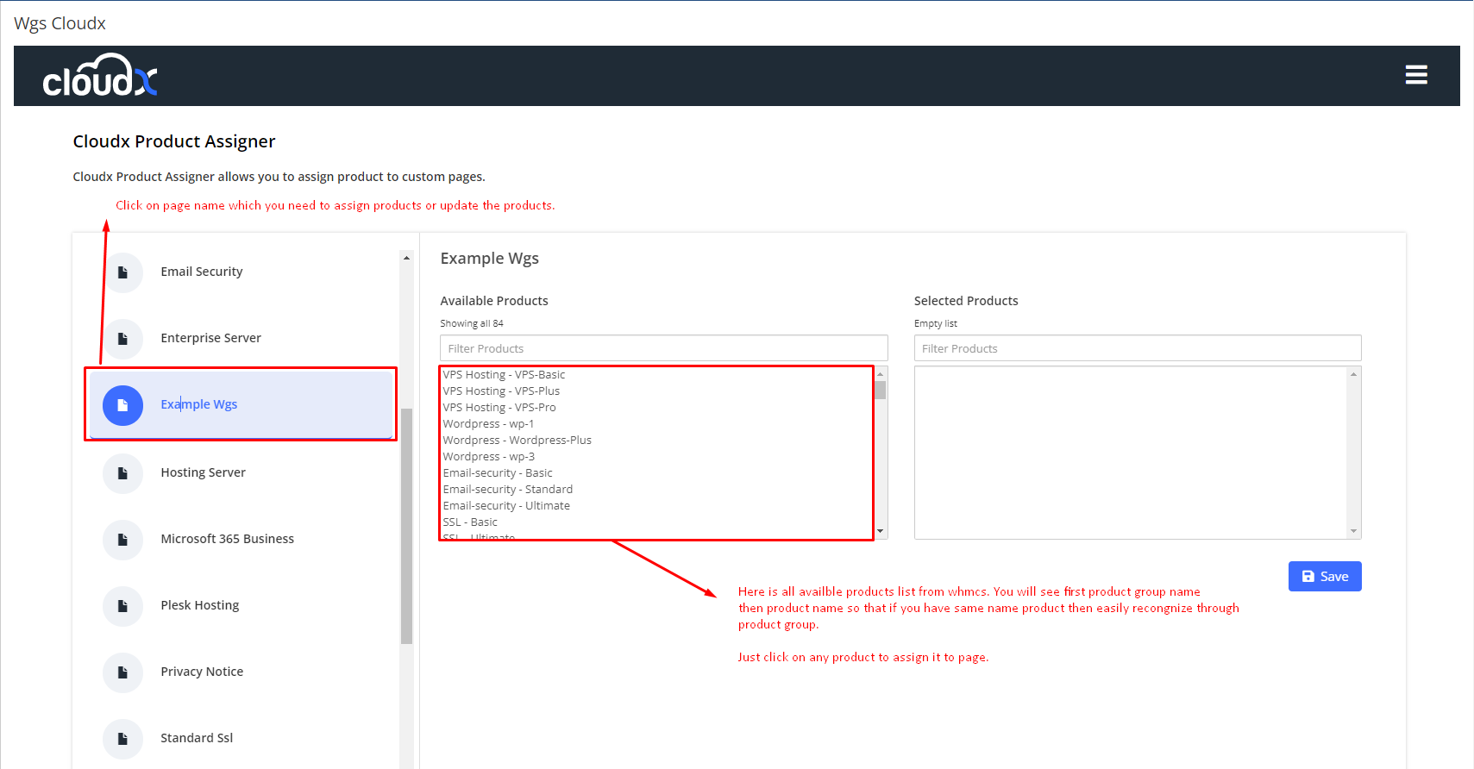Screen dimensions: 1474x769
Task: Click the Cloudx logo
Action: (100, 76)
